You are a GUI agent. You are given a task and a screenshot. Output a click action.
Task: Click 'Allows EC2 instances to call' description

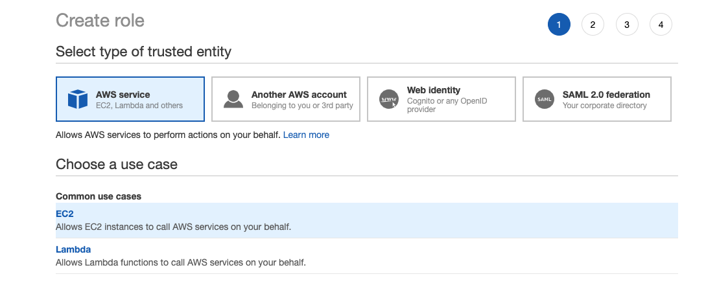tap(173, 227)
